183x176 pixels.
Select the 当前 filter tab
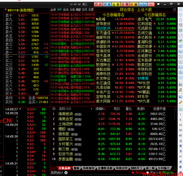(x=72, y=9)
